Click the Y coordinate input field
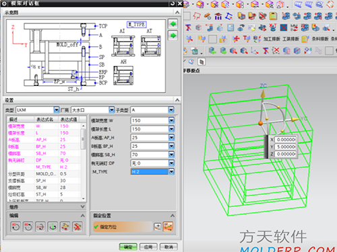The height and width of the screenshot is (252, 337). pyautogui.click(x=286, y=146)
